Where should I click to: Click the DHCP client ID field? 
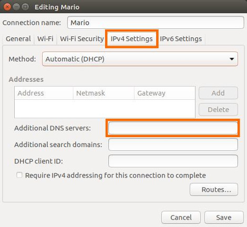tap(173, 161)
